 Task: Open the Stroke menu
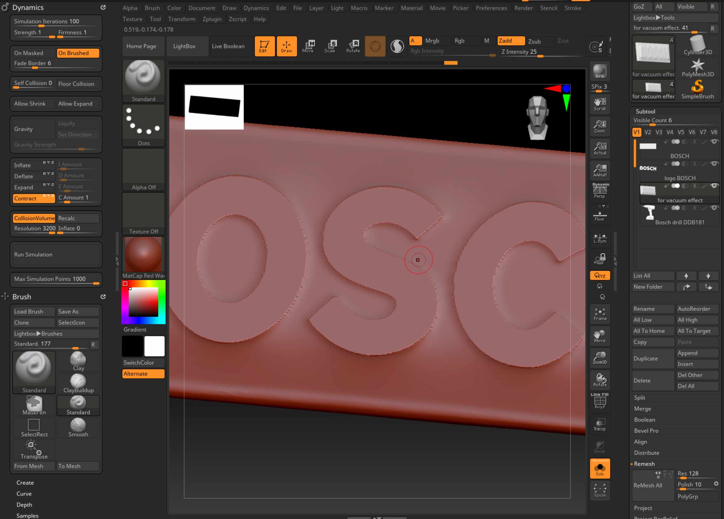pos(572,8)
